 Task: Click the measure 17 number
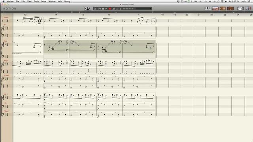click(139, 15)
